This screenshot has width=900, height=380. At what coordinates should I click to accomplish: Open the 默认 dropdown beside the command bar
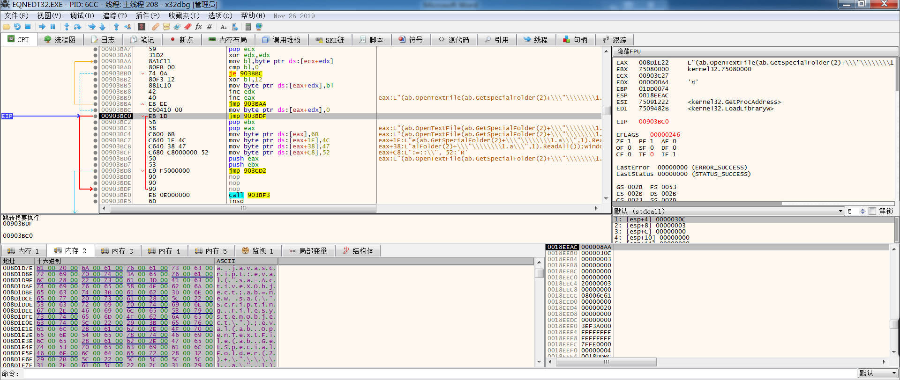[x=877, y=373]
